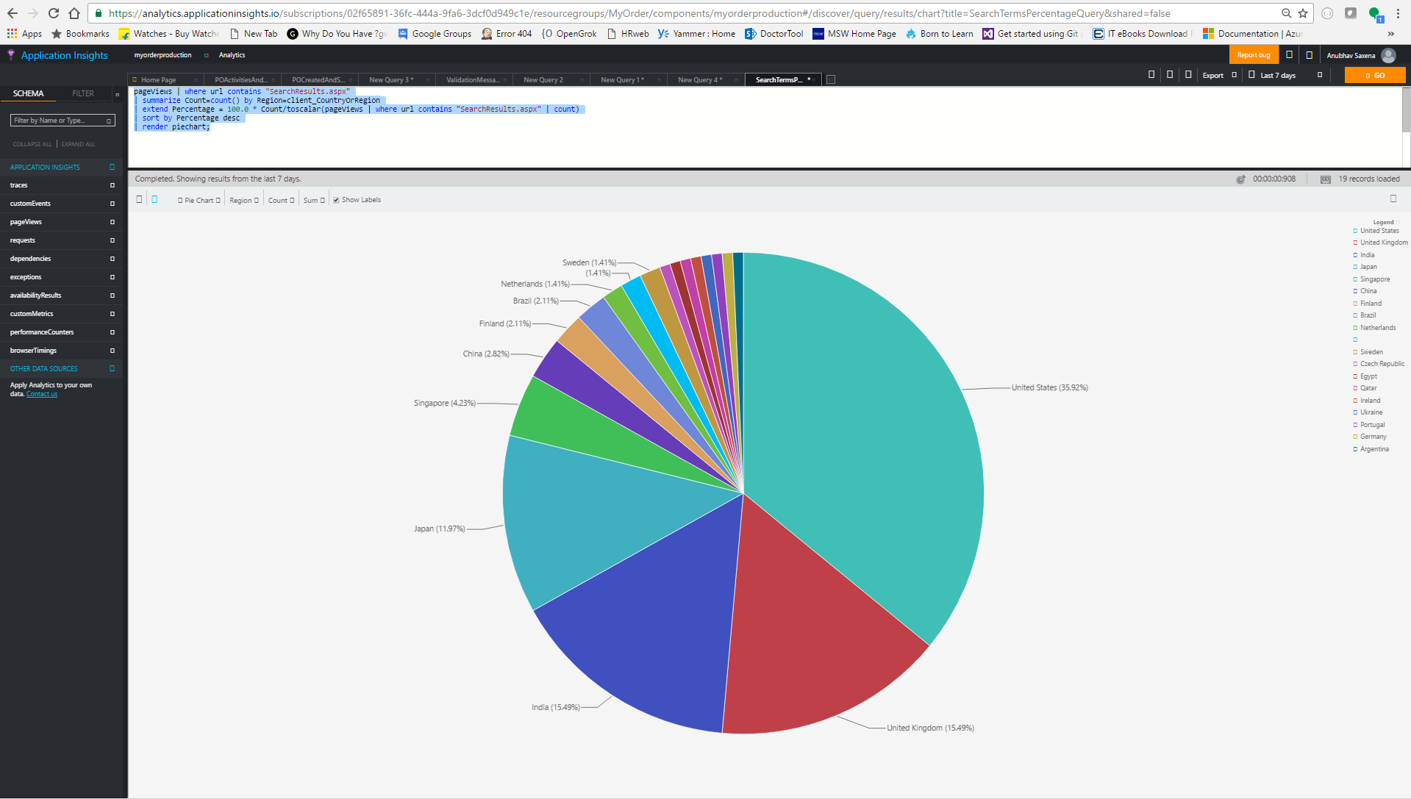Click Filter by Name or Type field
This screenshot has width=1411, height=799.
click(x=62, y=121)
